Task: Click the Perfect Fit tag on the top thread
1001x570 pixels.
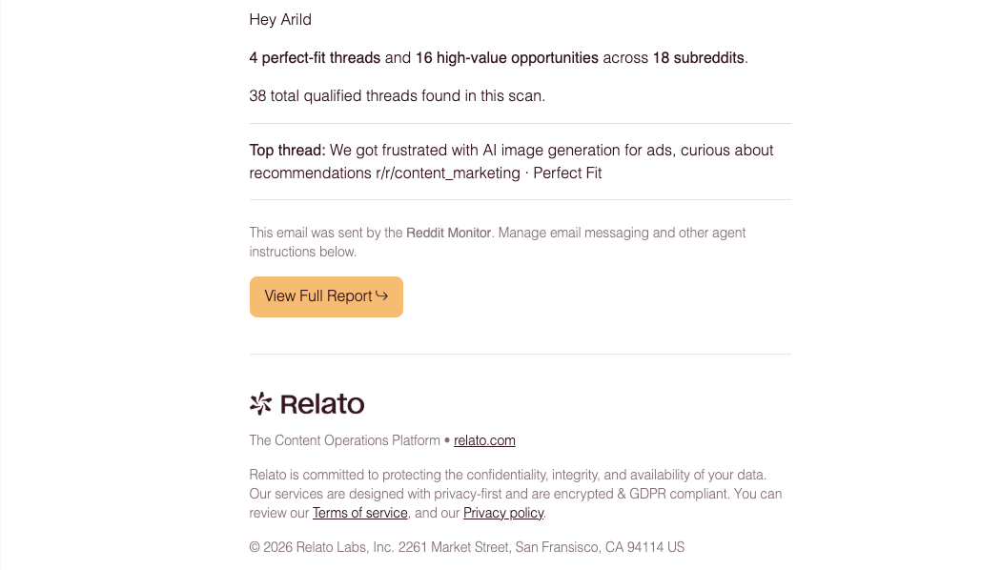Action: pyautogui.click(x=567, y=173)
